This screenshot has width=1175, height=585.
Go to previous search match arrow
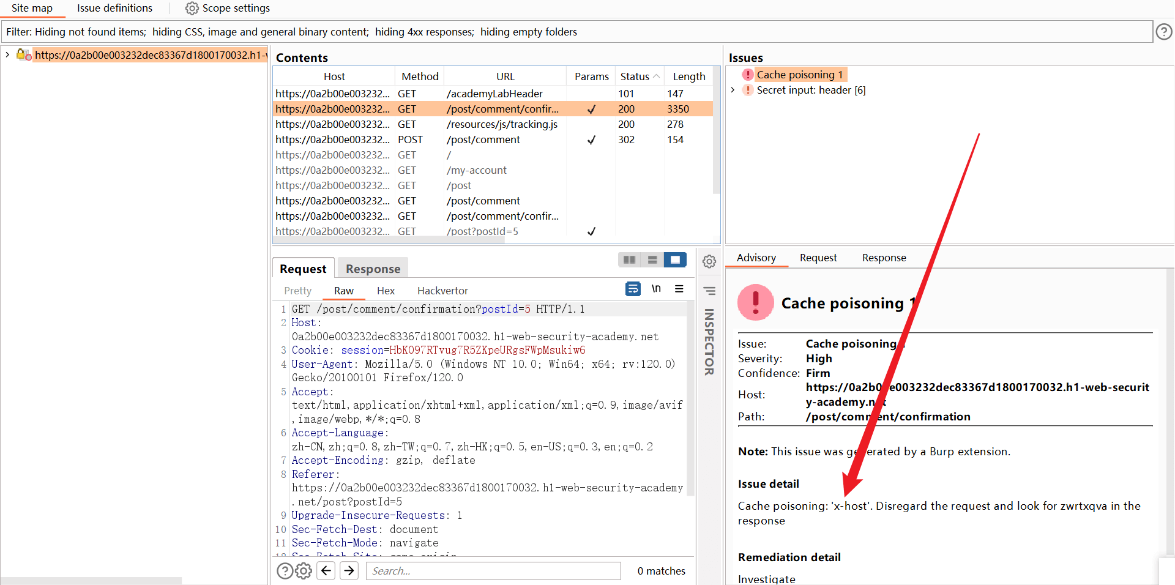tap(327, 571)
